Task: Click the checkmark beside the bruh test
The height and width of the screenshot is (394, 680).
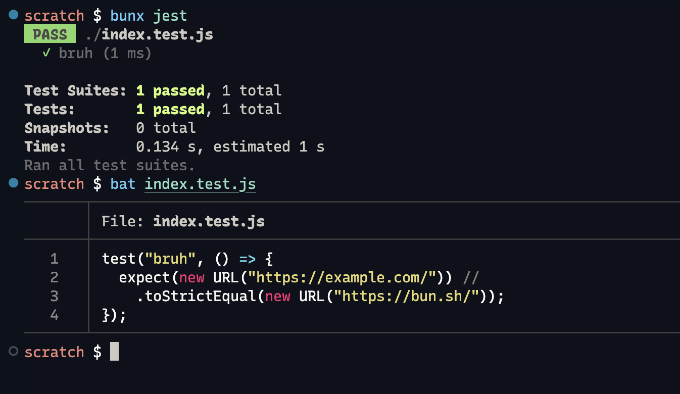Action: pyautogui.click(x=45, y=53)
